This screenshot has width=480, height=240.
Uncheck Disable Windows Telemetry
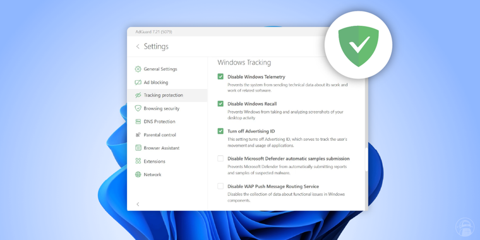(220, 76)
